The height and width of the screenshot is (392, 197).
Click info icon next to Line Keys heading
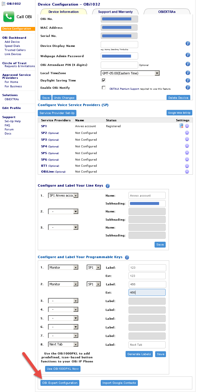click(108, 186)
